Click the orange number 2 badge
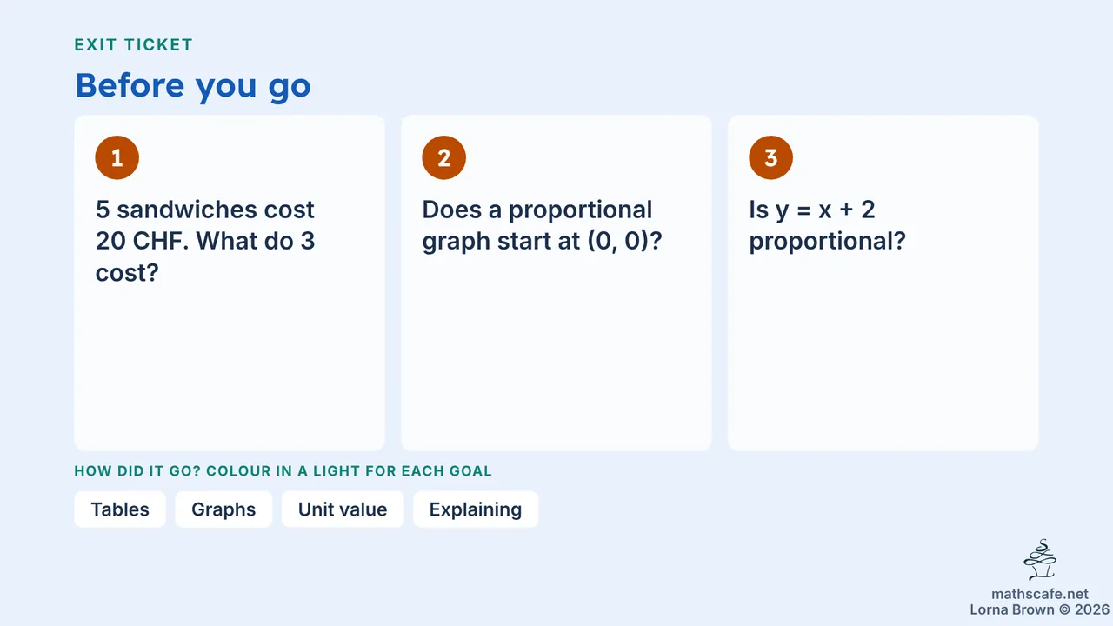 pyautogui.click(x=444, y=157)
